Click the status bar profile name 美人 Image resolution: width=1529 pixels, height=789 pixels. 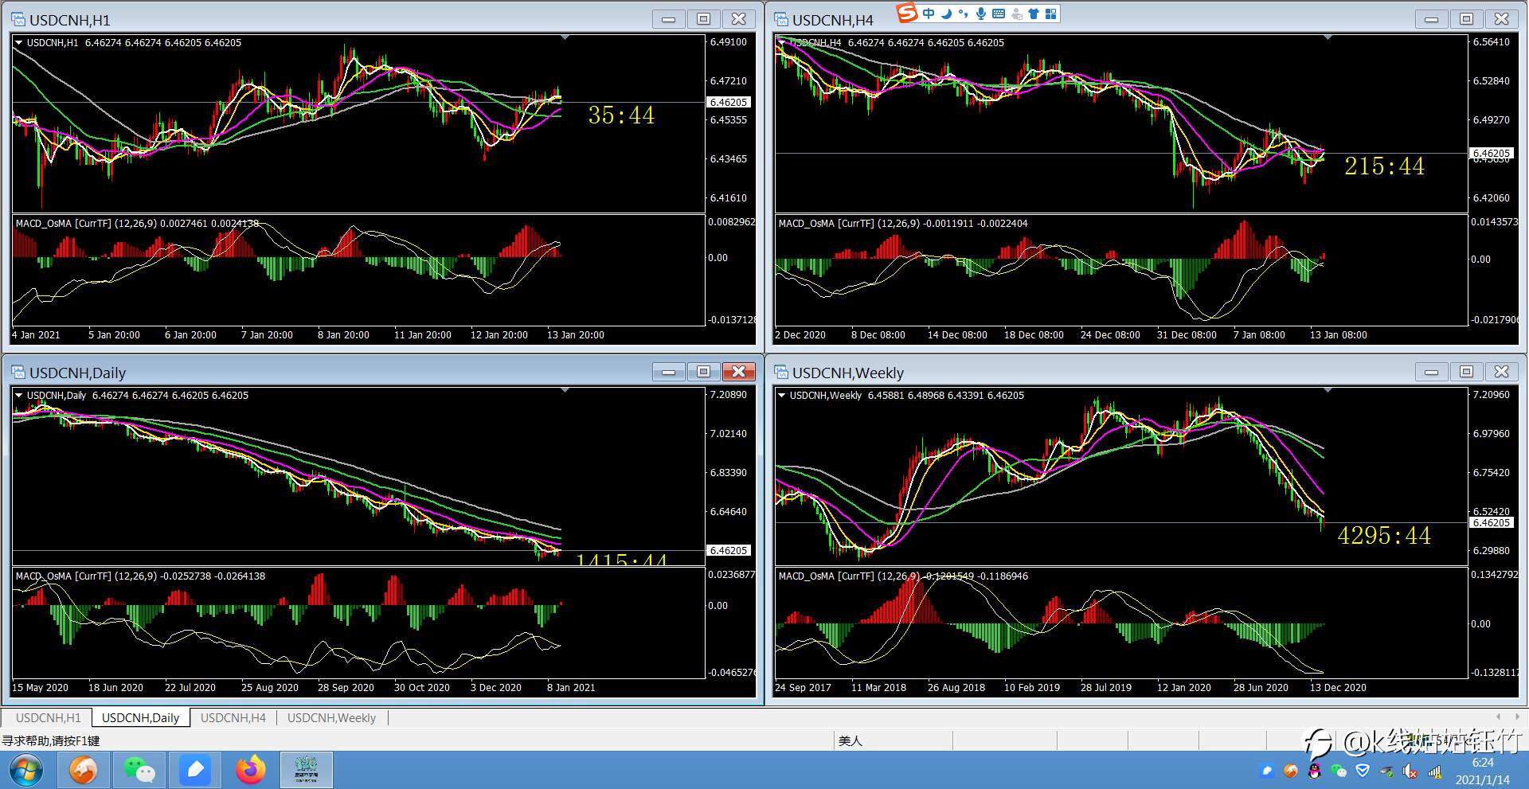851,740
